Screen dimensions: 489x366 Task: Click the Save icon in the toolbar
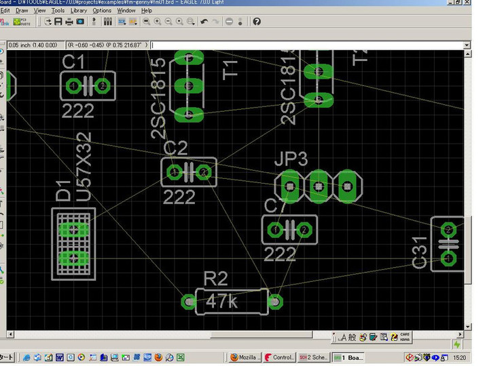pyautogui.click(x=58, y=22)
